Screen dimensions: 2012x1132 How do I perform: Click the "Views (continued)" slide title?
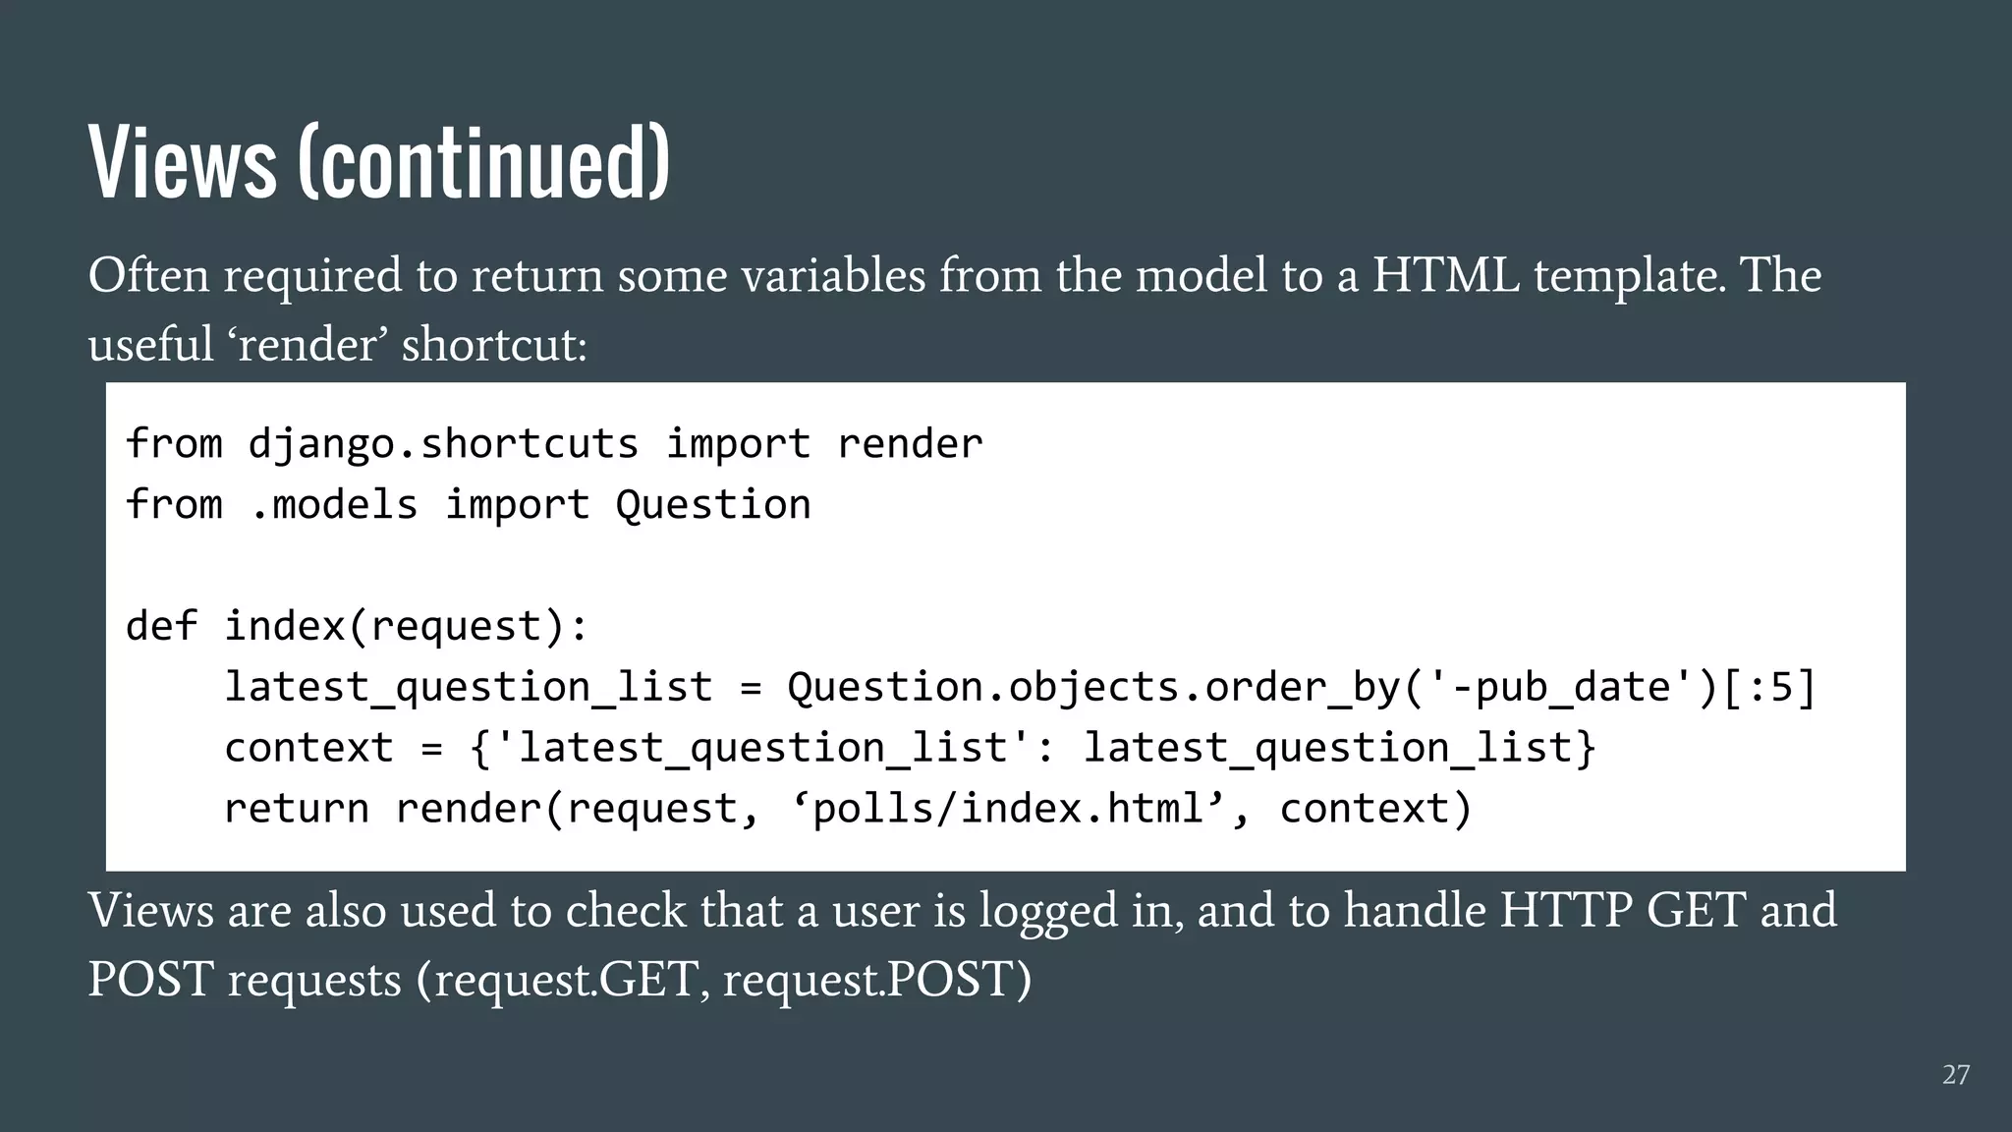pos(379,162)
